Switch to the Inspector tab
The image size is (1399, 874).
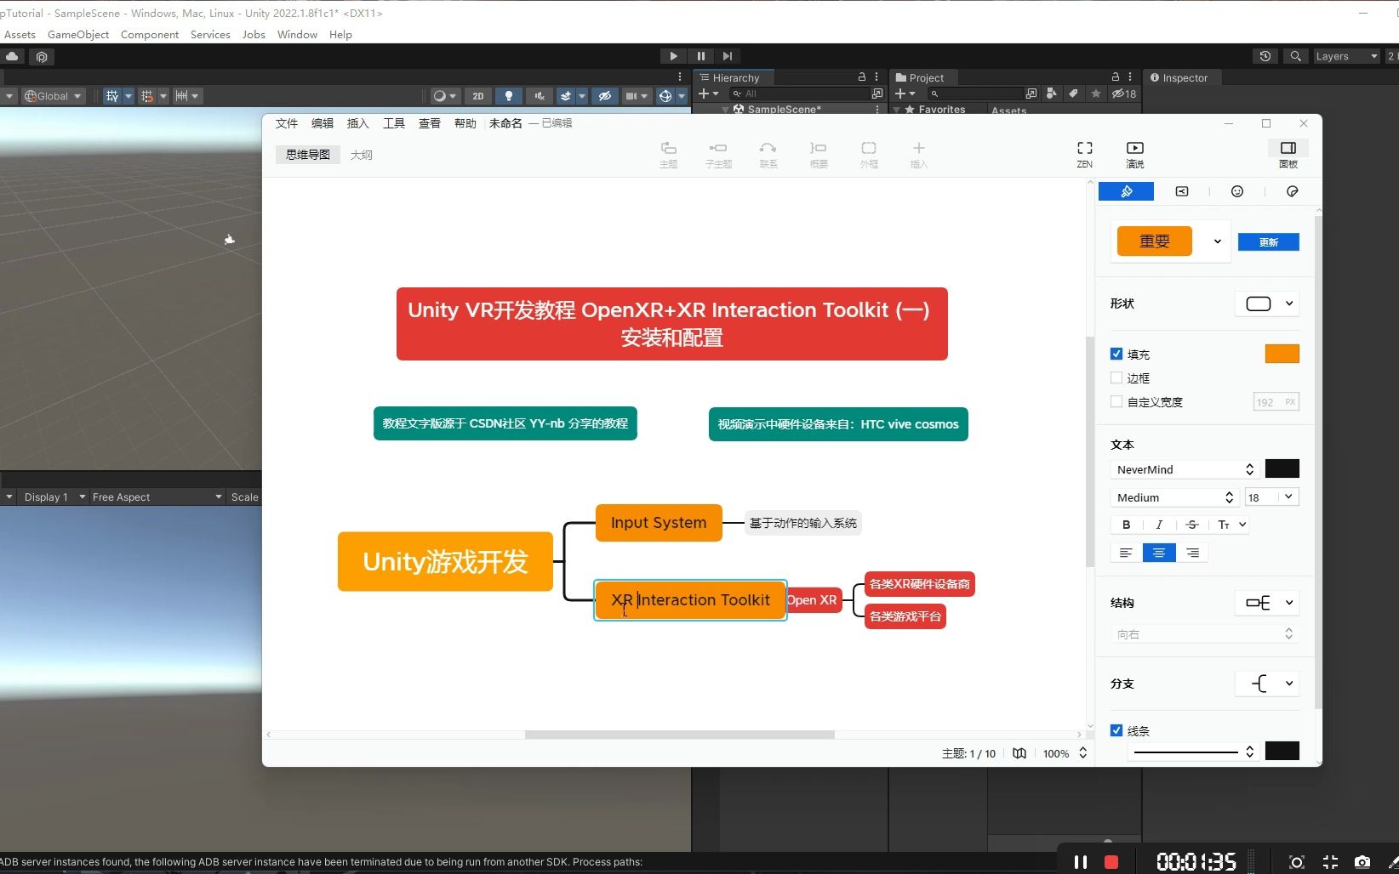coord(1182,77)
